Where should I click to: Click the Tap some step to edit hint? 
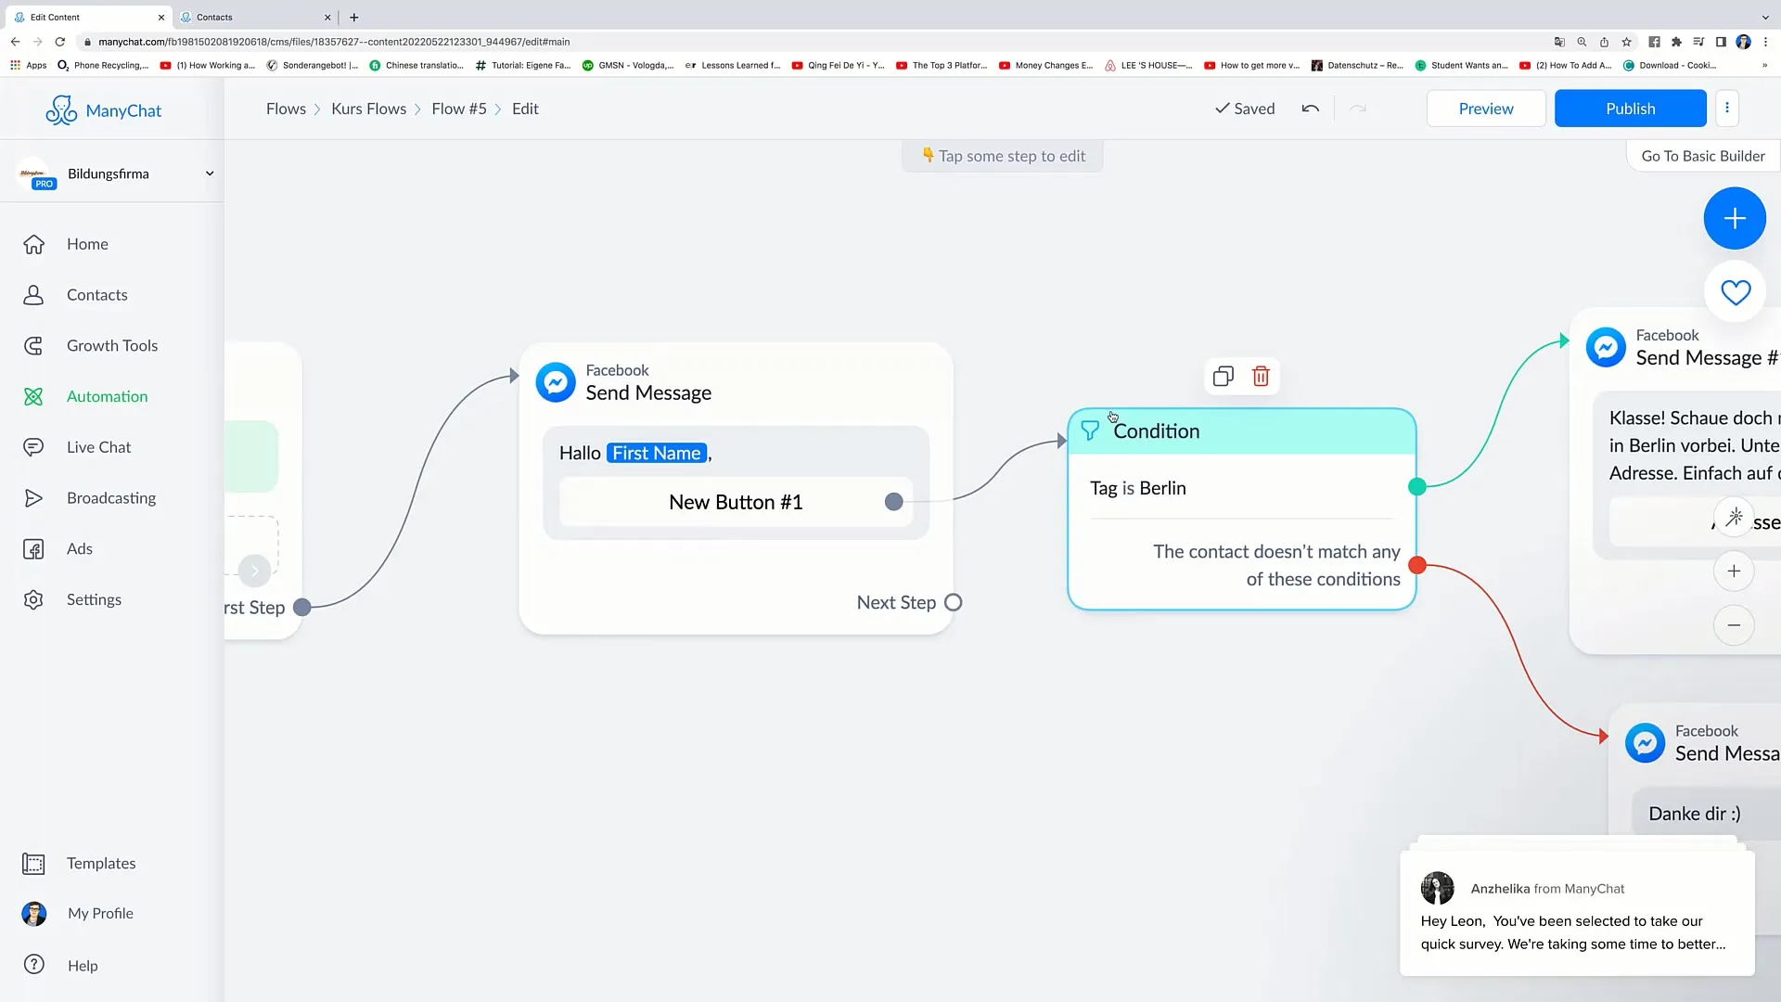coord(1003,156)
